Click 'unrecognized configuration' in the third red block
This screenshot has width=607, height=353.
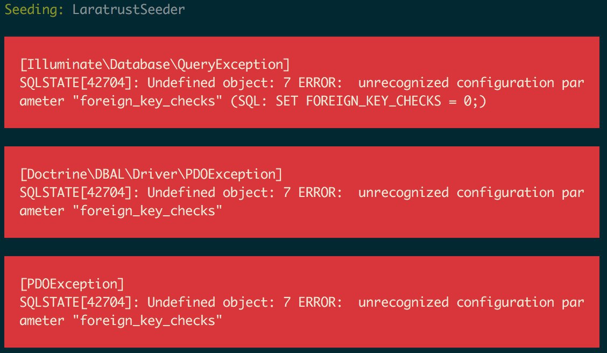(456, 303)
